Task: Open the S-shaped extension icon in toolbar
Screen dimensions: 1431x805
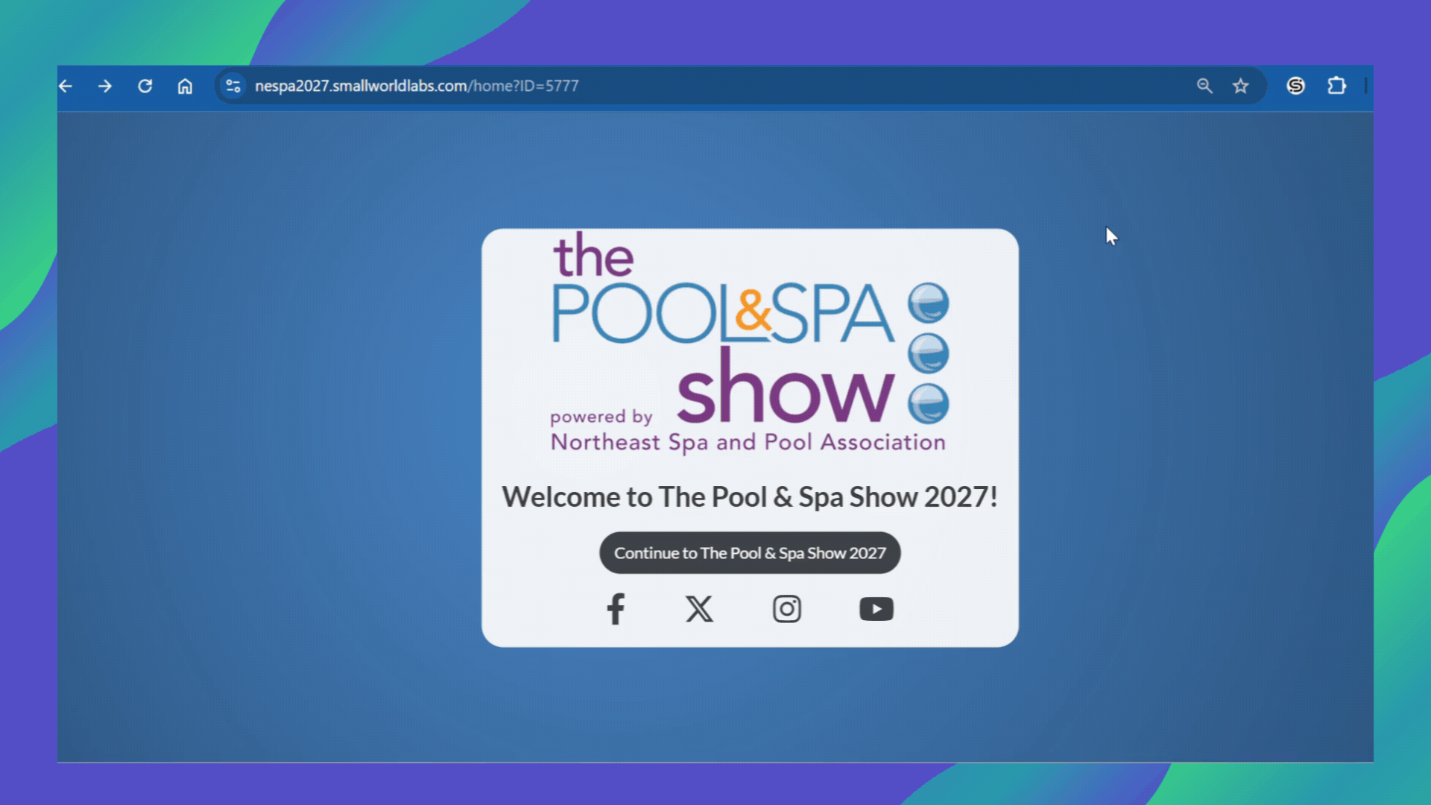Action: (x=1296, y=86)
